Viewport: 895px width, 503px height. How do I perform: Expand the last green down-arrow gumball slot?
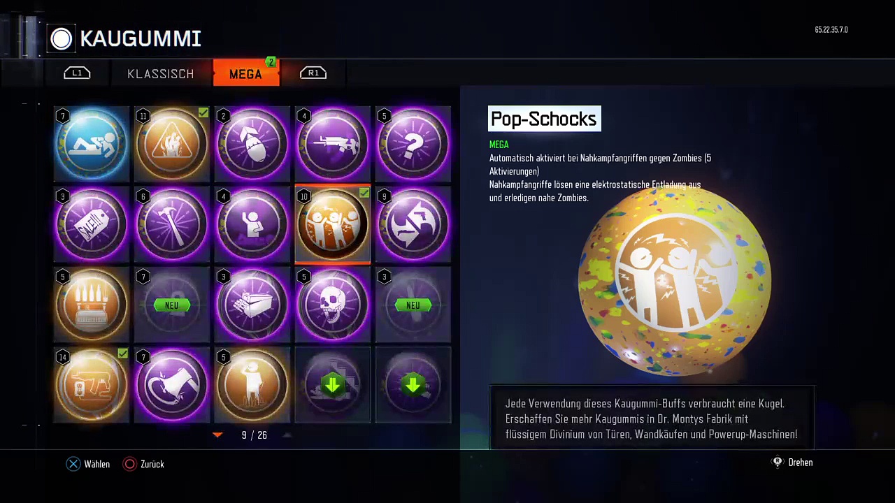click(x=413, y=386)
